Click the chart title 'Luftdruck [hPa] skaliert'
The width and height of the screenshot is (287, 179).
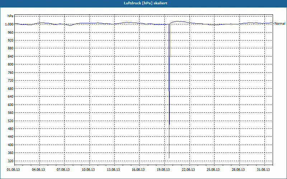tap(146, 3)
